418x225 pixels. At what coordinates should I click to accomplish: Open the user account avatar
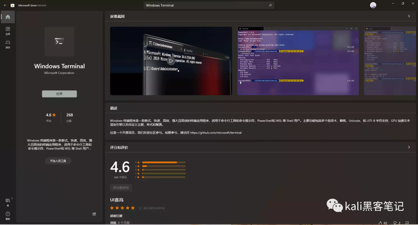(x=373, y=5)
